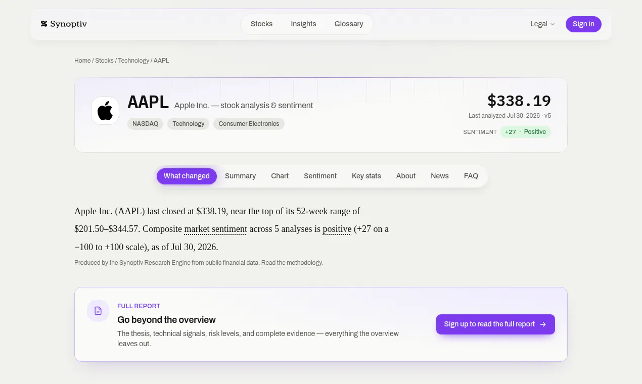Click the Synoptiv logo icon
This screenshot has width=642, height=384.
click(44, 24)
